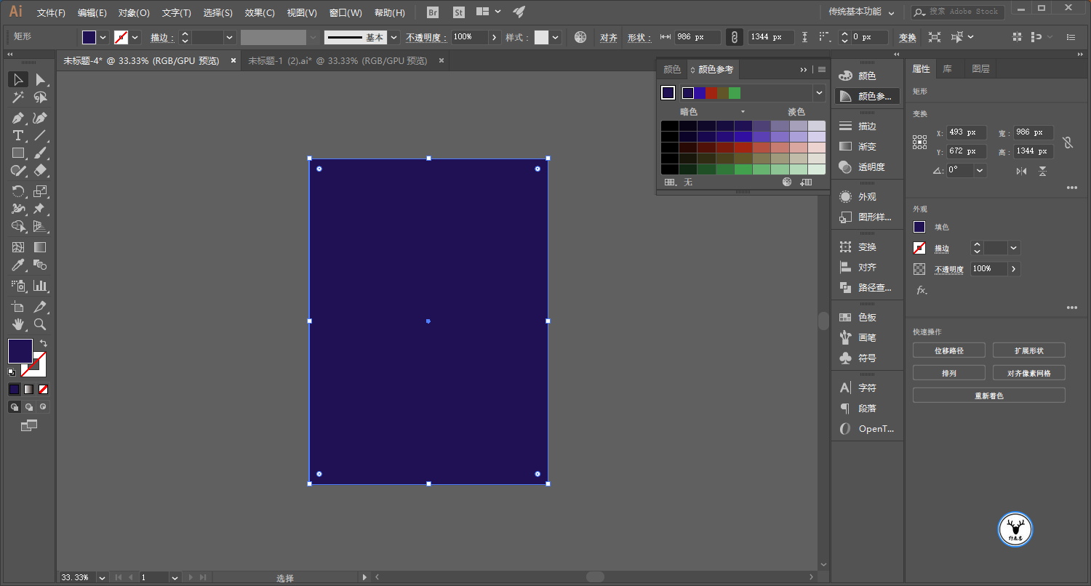Screen dimensions: 1091x586
Task: Select the Type tool in toolbar
Action: 18,136
